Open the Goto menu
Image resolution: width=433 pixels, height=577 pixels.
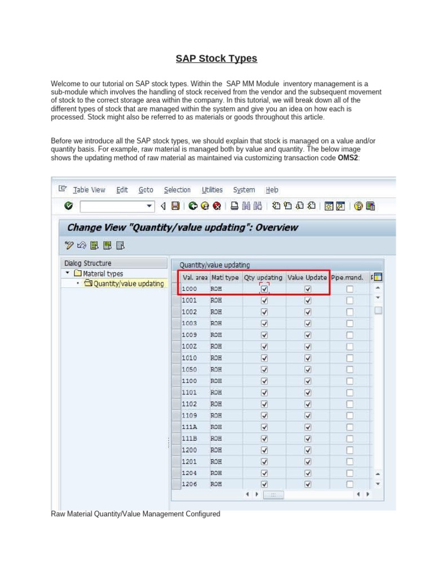click(146, 189)
